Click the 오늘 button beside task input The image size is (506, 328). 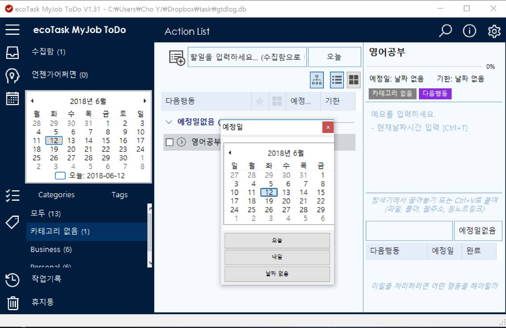pos(335,57)
